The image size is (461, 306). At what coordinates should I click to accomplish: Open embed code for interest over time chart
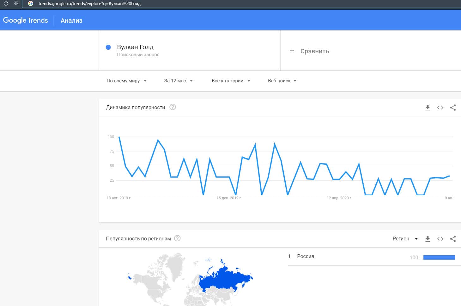[x=440, y=108]
